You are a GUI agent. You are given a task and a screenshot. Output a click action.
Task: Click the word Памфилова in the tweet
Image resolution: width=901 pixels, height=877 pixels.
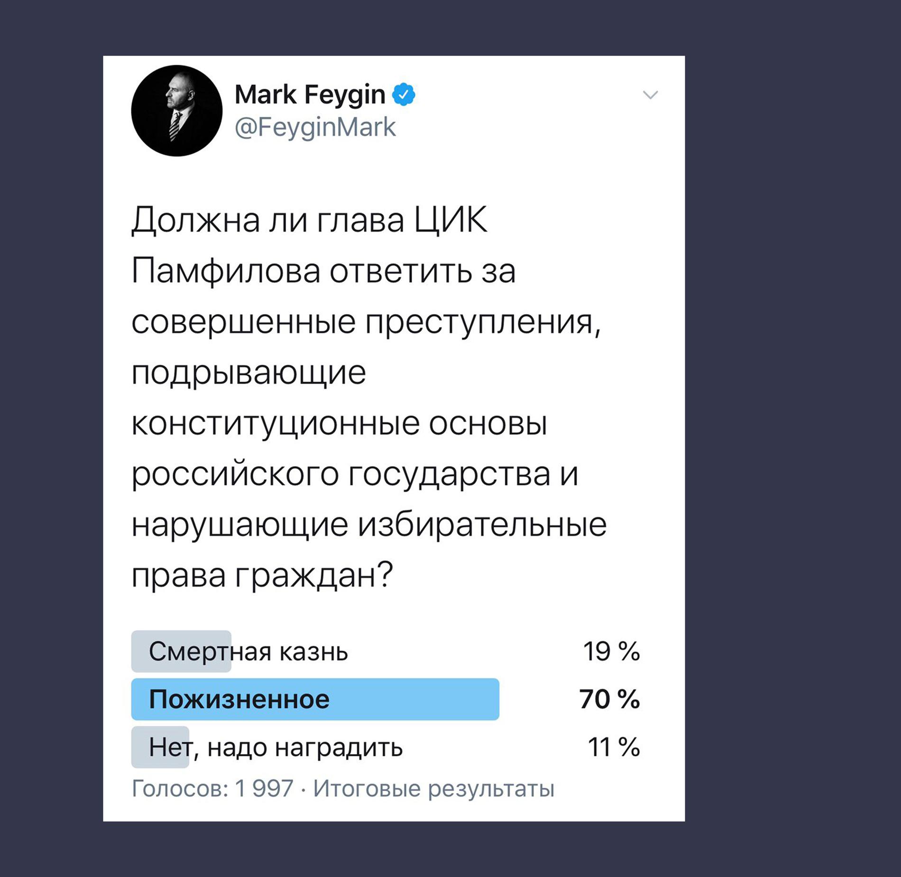coord(226,271)
